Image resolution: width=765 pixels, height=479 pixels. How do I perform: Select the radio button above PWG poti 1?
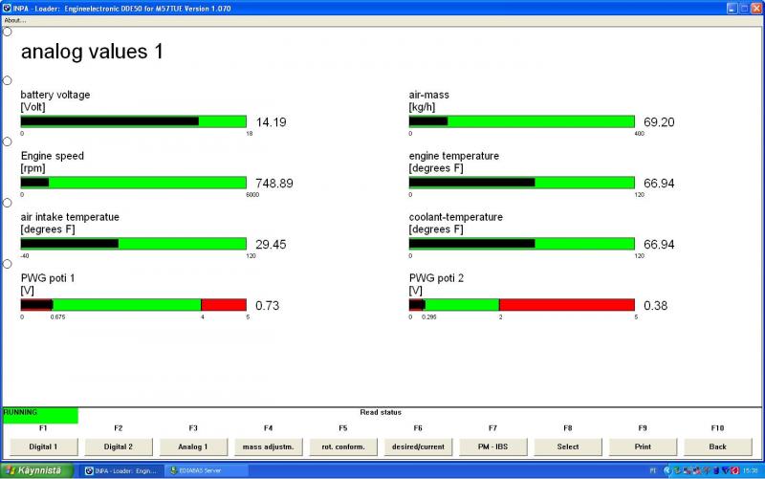click(x=8, y=264)
